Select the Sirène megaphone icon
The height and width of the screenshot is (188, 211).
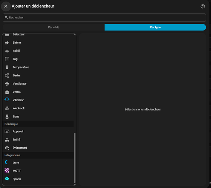coord(7,43)
